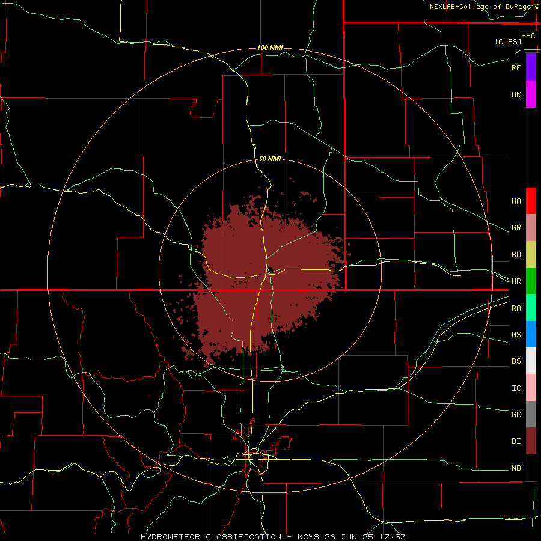Viewport: 541px width, 541px height.
Task: Click the 50 NMI range ring label
Action: coord(270,159)
